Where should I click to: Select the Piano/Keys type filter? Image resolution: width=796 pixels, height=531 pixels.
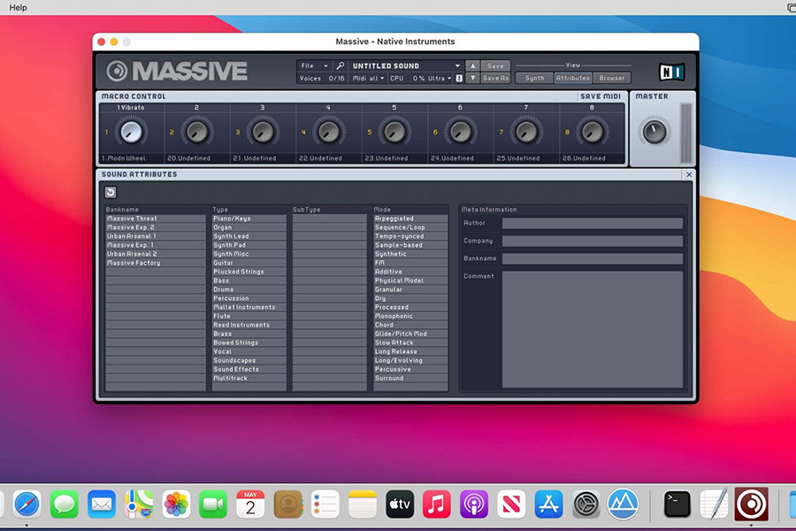pyautogui.click(x=234, y=219)
